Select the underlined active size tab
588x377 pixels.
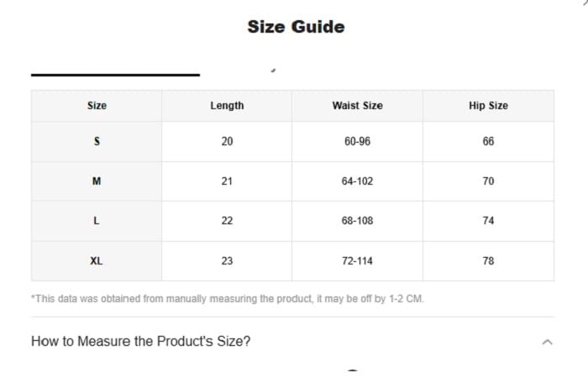pyautogui.click(x=115, y=69)
